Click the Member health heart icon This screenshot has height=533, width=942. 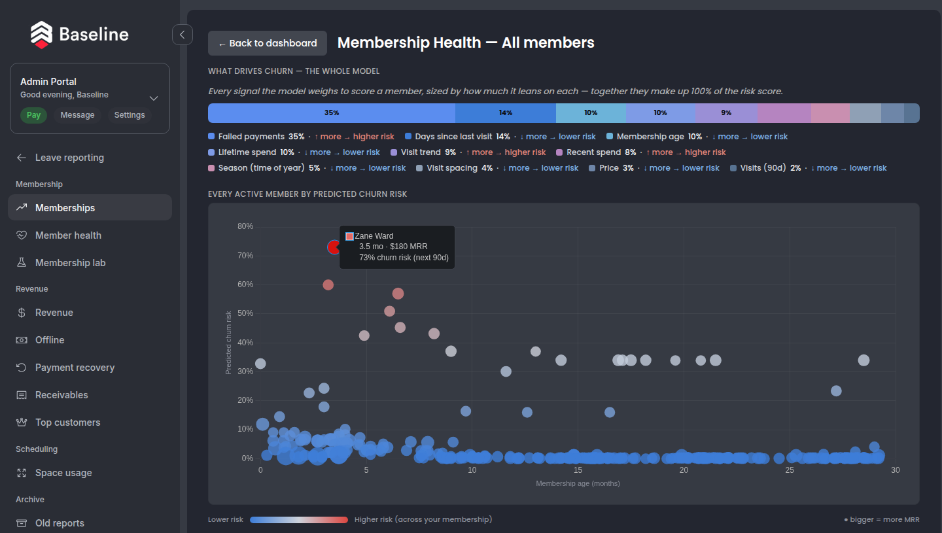click(22, 235)
